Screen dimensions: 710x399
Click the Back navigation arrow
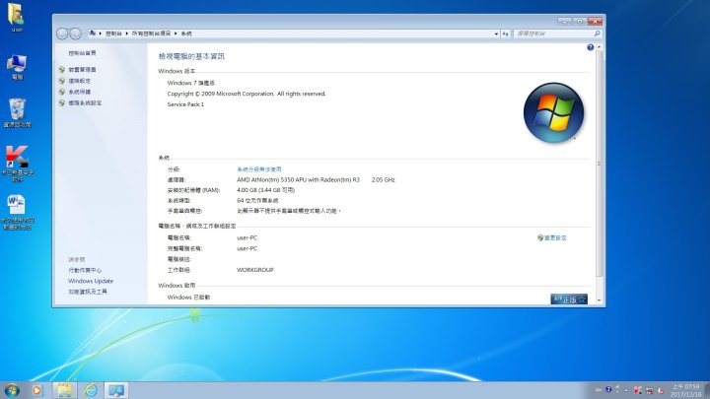[x=62, y=33]
